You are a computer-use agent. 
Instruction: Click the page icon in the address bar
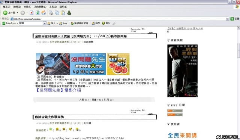tap(12, 19)
